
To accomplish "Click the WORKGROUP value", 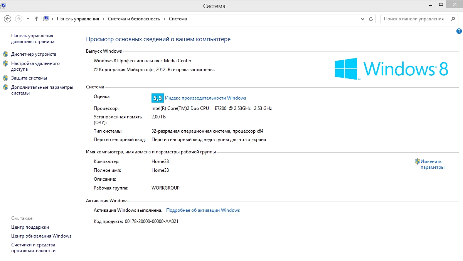I will pos(165,188).
